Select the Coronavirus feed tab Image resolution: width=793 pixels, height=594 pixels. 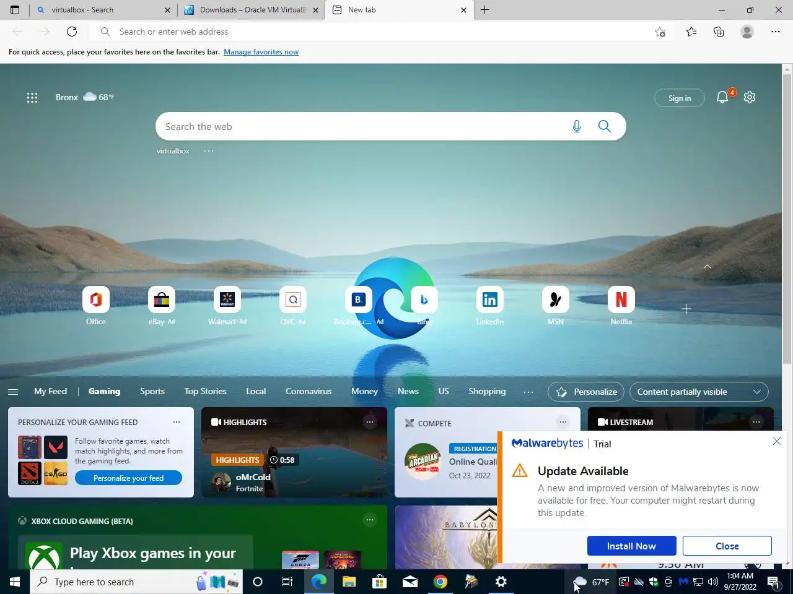(309, 391)
